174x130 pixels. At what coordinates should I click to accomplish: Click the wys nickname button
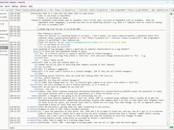pos(11,127)
